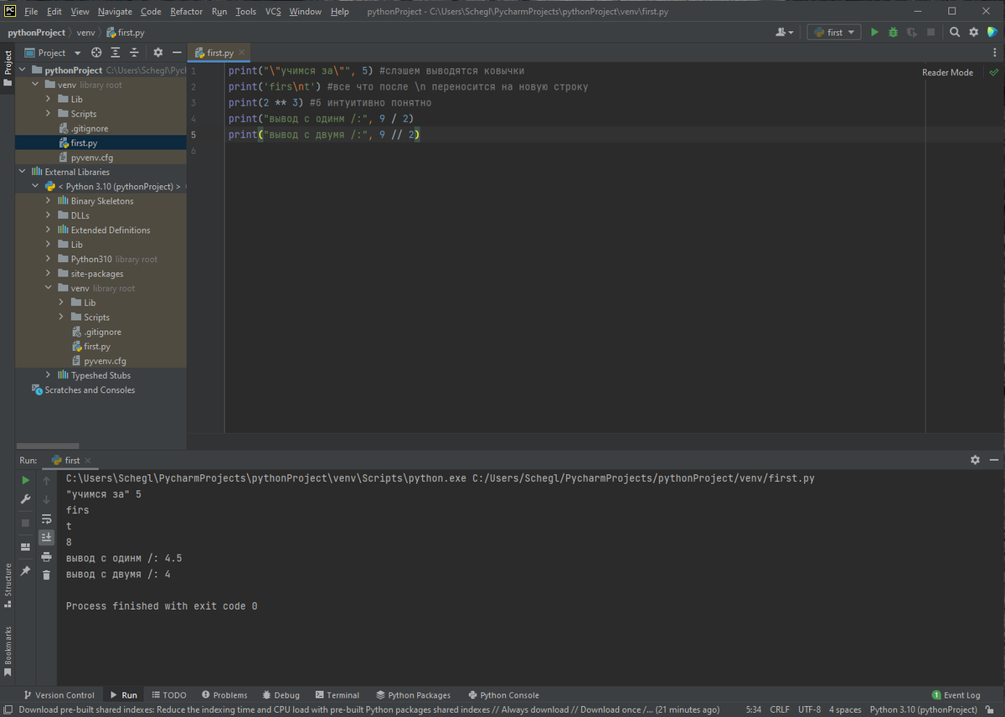Viewport: 1005px width, 717px height.
Task: Toggle the Bookmarks side tool window
Action: point(8,651)
